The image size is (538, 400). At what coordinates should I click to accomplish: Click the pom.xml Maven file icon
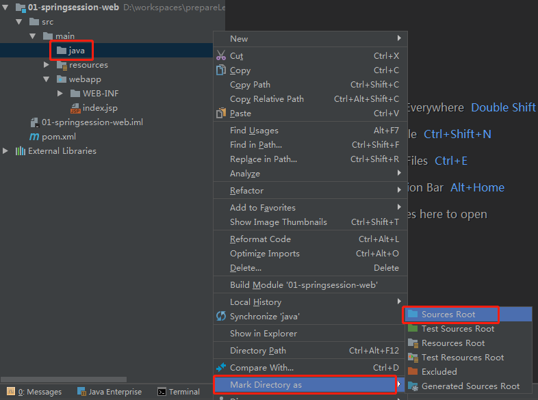34,137
